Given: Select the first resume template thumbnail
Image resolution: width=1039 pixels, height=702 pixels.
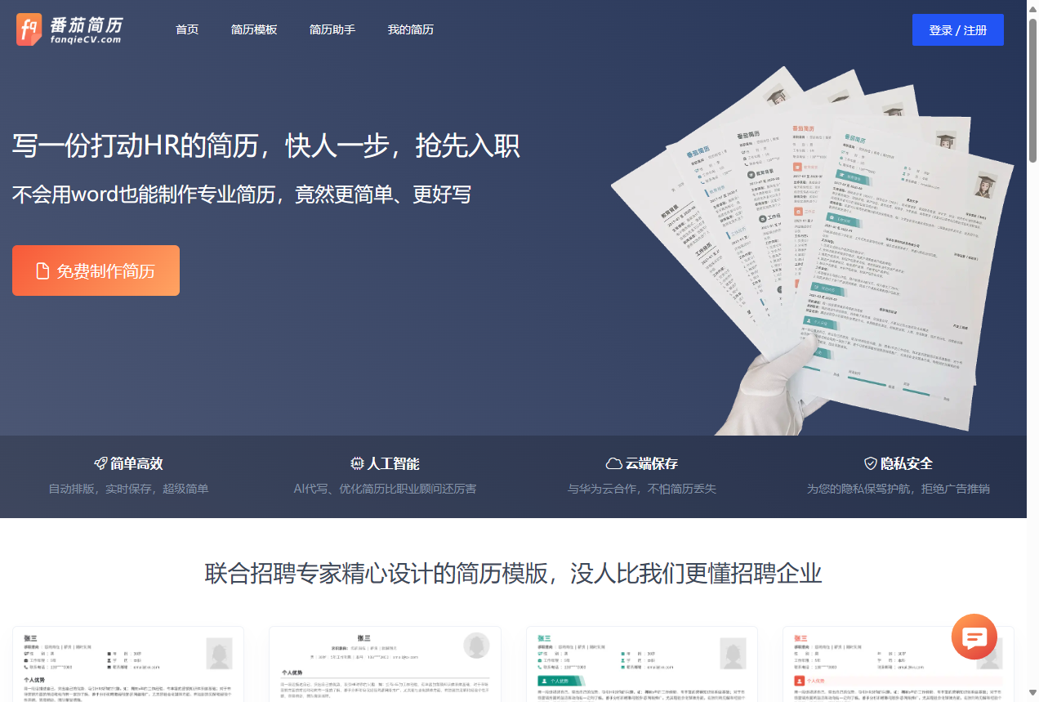Looking at the screenshot, I should coord(128,664).
